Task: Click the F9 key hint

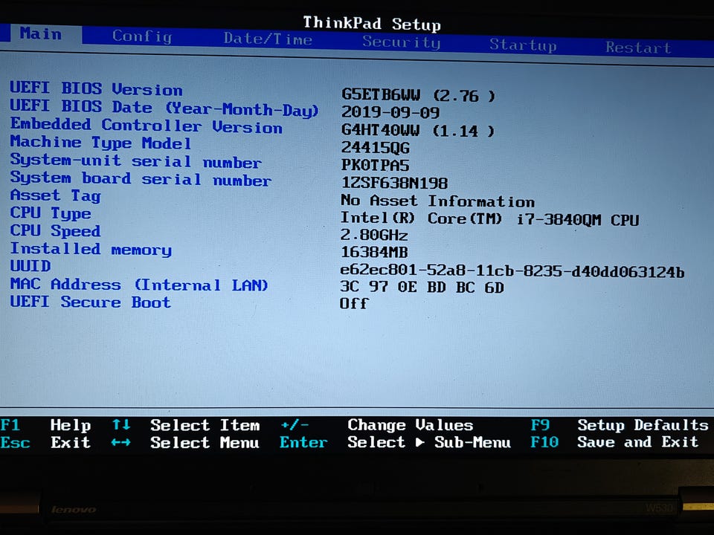Action: click(x=540, y=425)
